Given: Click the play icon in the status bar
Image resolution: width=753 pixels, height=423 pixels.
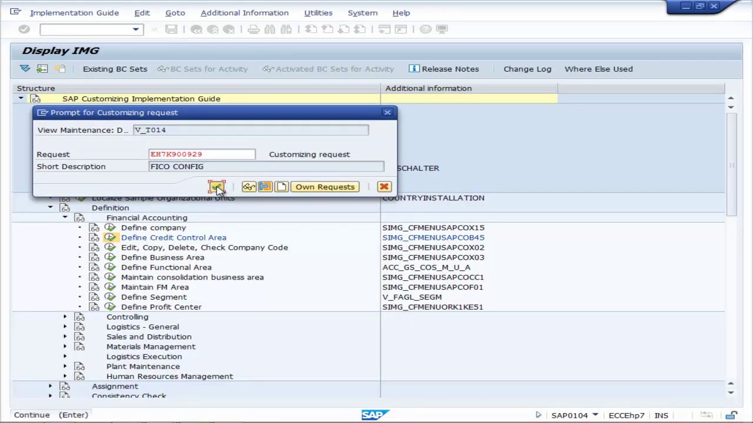Looking at the screenshot, I should 538,415.
